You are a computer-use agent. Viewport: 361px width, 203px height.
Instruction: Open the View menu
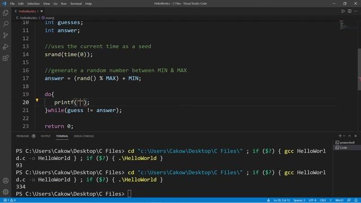pyautogui.click(x=46, y=3)
